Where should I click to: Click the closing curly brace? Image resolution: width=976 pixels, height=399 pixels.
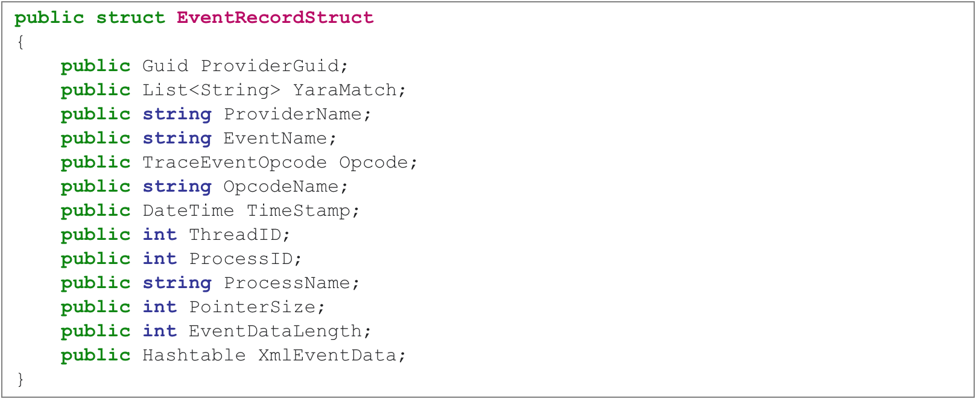tap(21, 379)
